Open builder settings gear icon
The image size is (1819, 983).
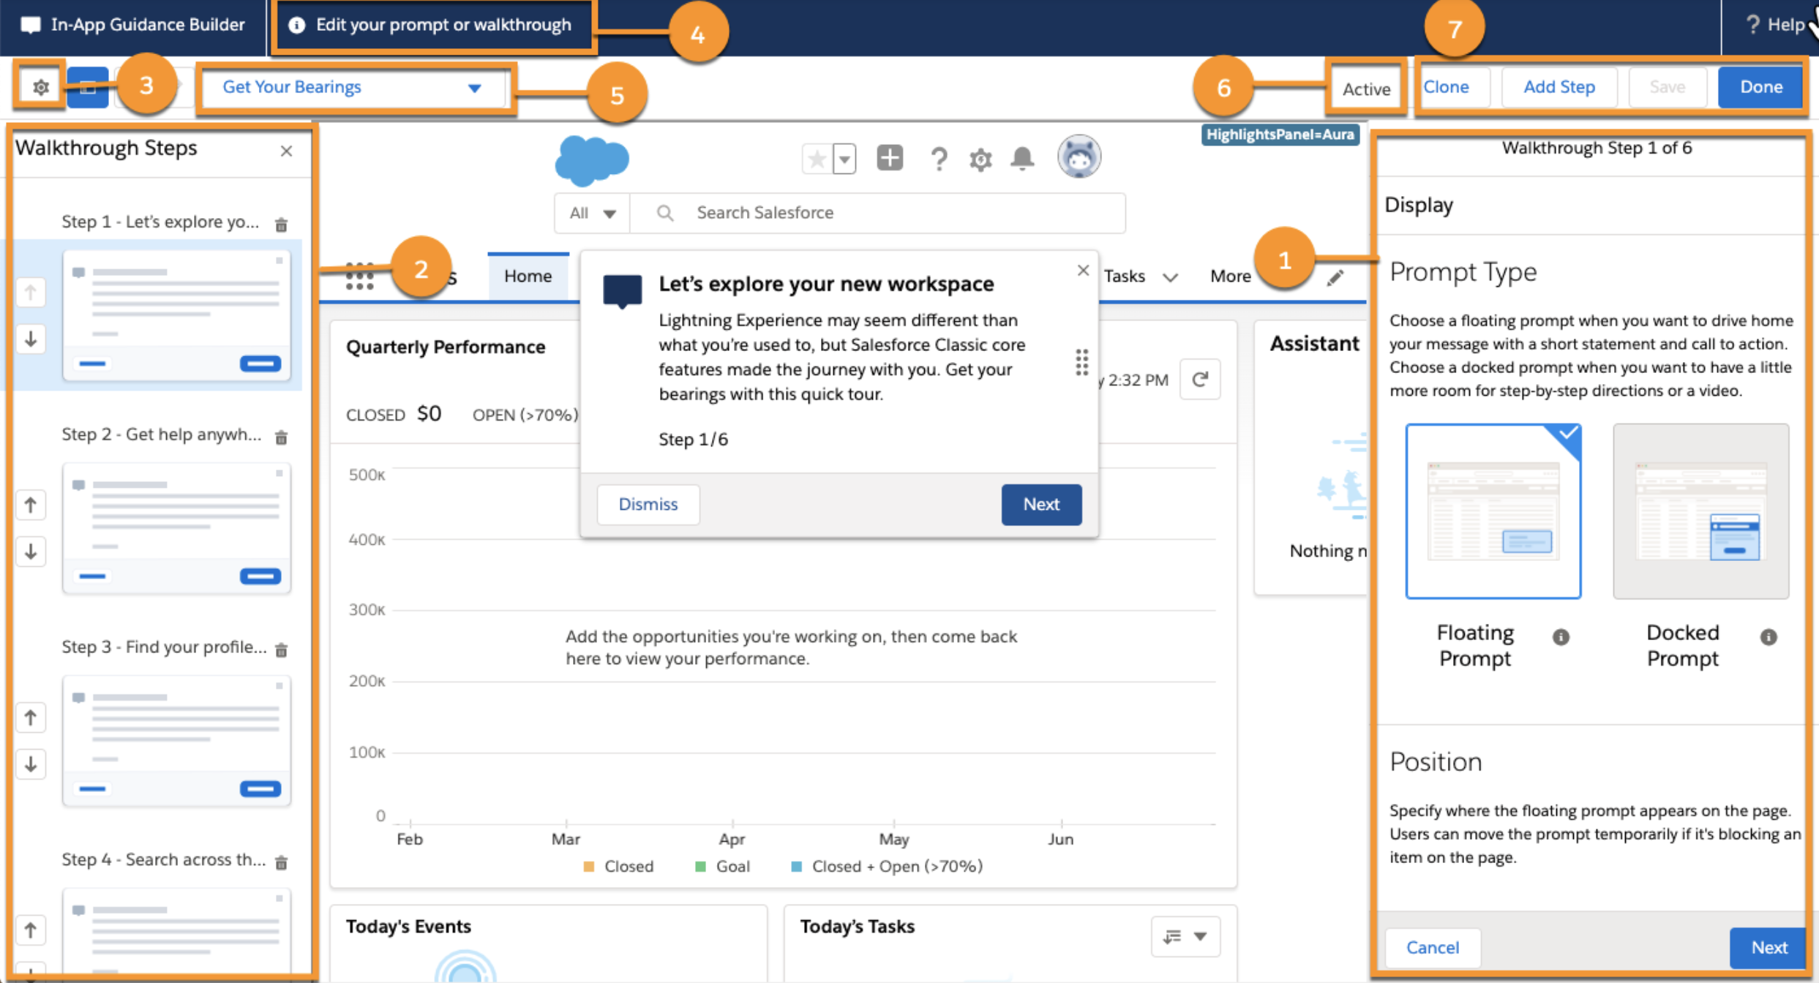(x=40, y=87)
